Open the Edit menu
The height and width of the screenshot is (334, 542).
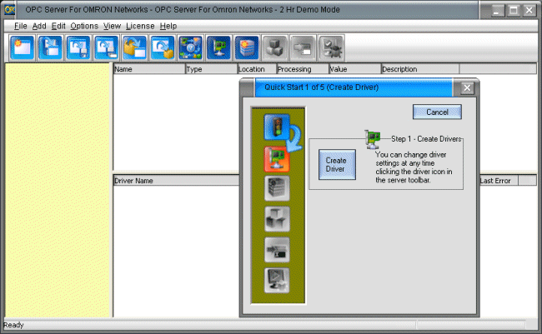pos(58,26)
